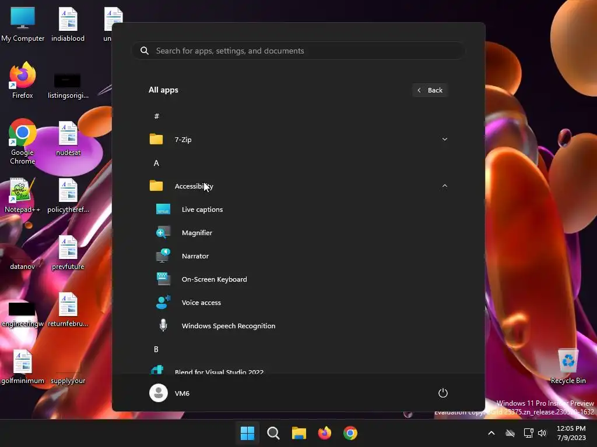Launch On-Screen Keyboard

click(x=298, y=279)
